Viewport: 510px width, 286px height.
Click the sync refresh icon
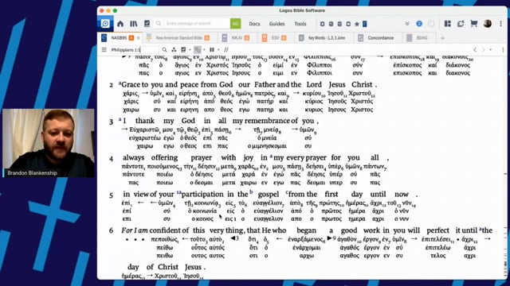pyautogui.click(x=461, y=24)
